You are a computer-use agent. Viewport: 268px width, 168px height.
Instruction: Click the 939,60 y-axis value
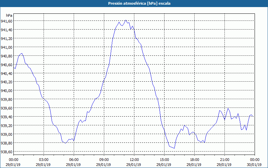click(x=6, y=108)
